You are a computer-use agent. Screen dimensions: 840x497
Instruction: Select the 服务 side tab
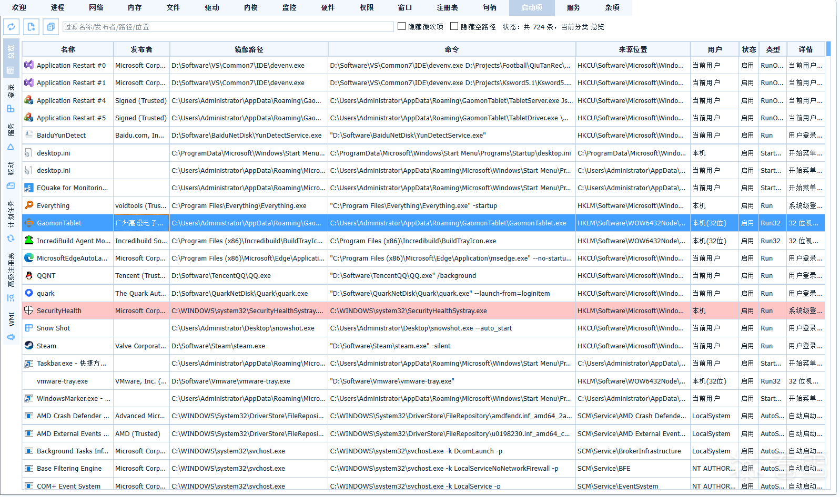[11, 137]
